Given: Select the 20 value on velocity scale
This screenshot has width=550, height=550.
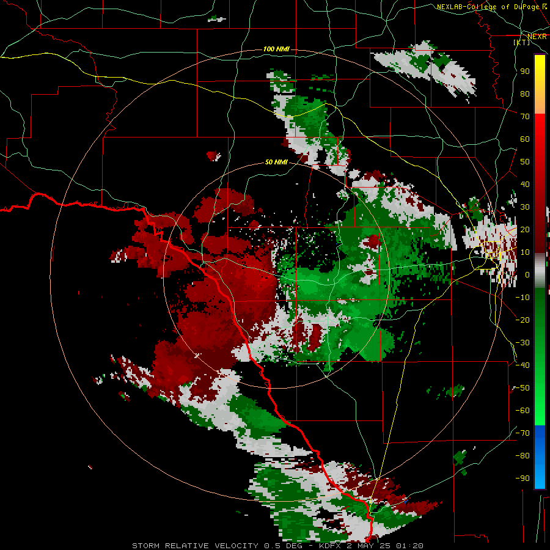Looking at the screenshot, I should click(x=525, y=230).
